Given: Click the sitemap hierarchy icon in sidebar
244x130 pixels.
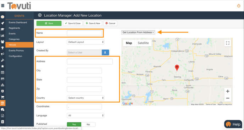Looking at the screenshot, I should pyautogui.click(x=2, y=85).
